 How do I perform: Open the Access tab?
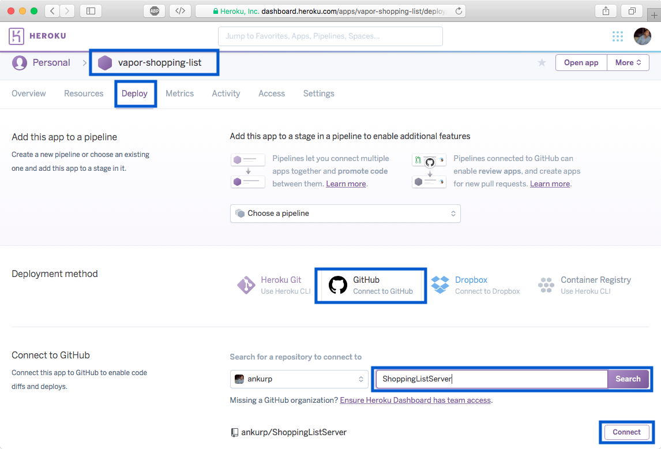[272, 93]
